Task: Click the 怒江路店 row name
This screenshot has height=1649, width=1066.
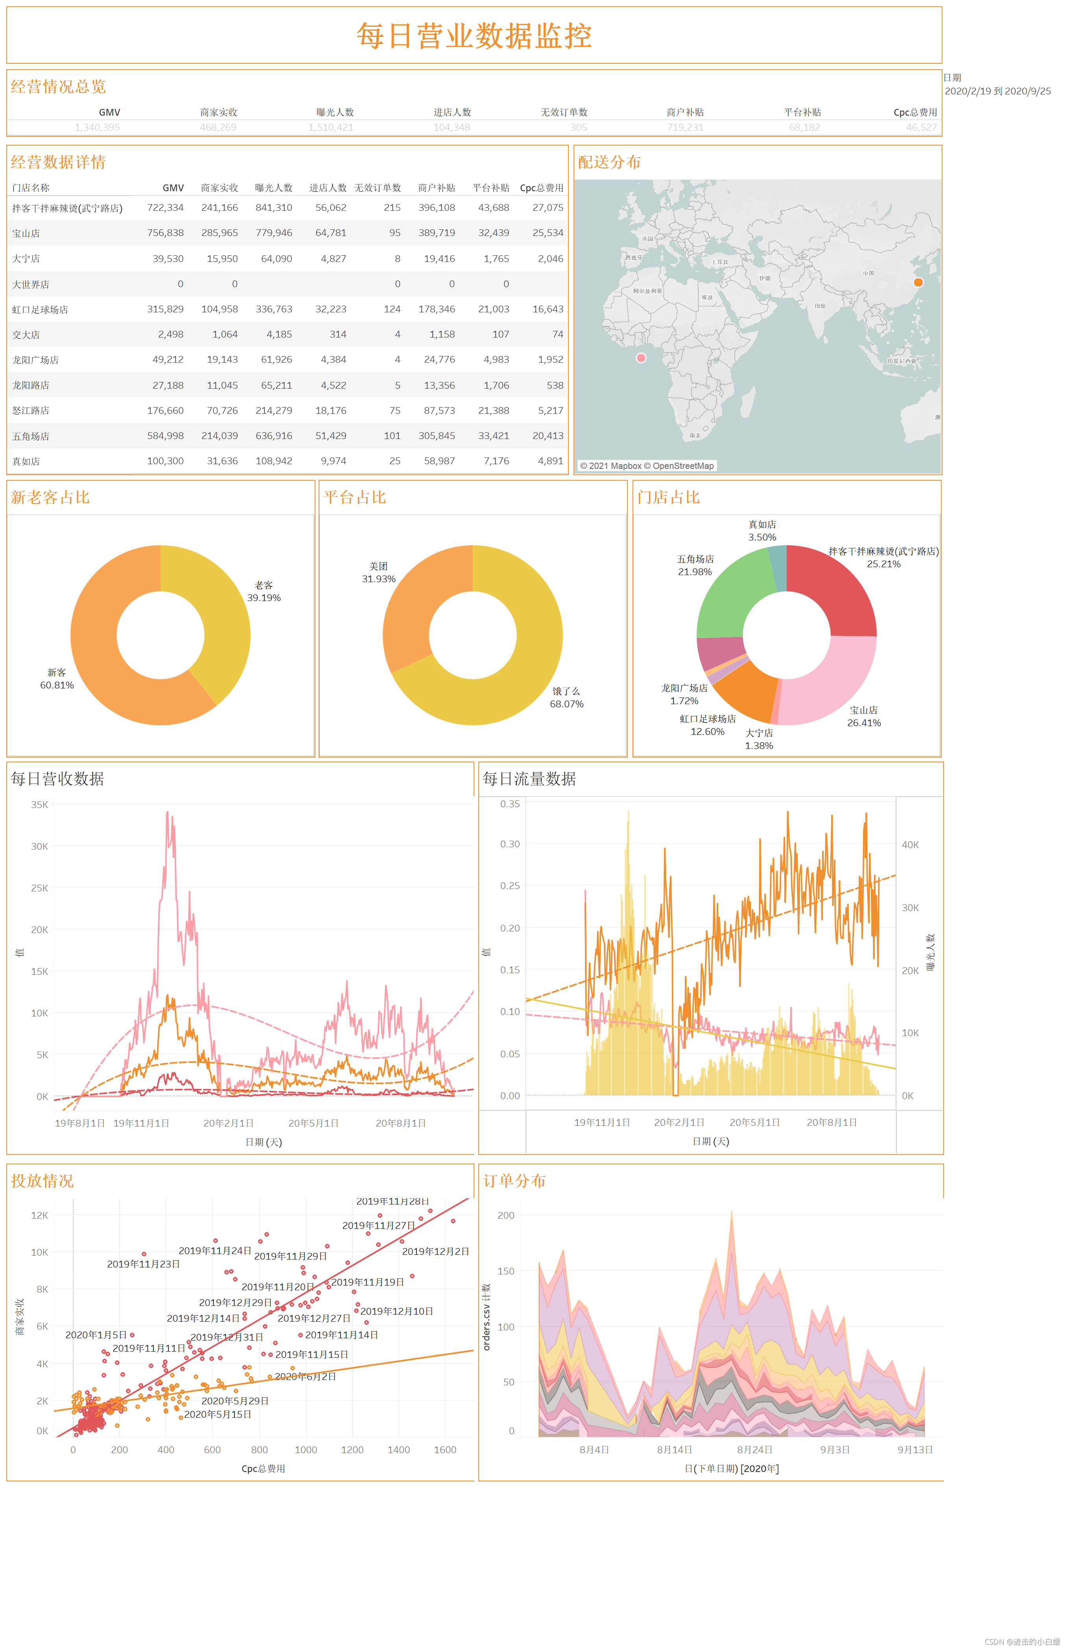Action: (x=30, y=411)
